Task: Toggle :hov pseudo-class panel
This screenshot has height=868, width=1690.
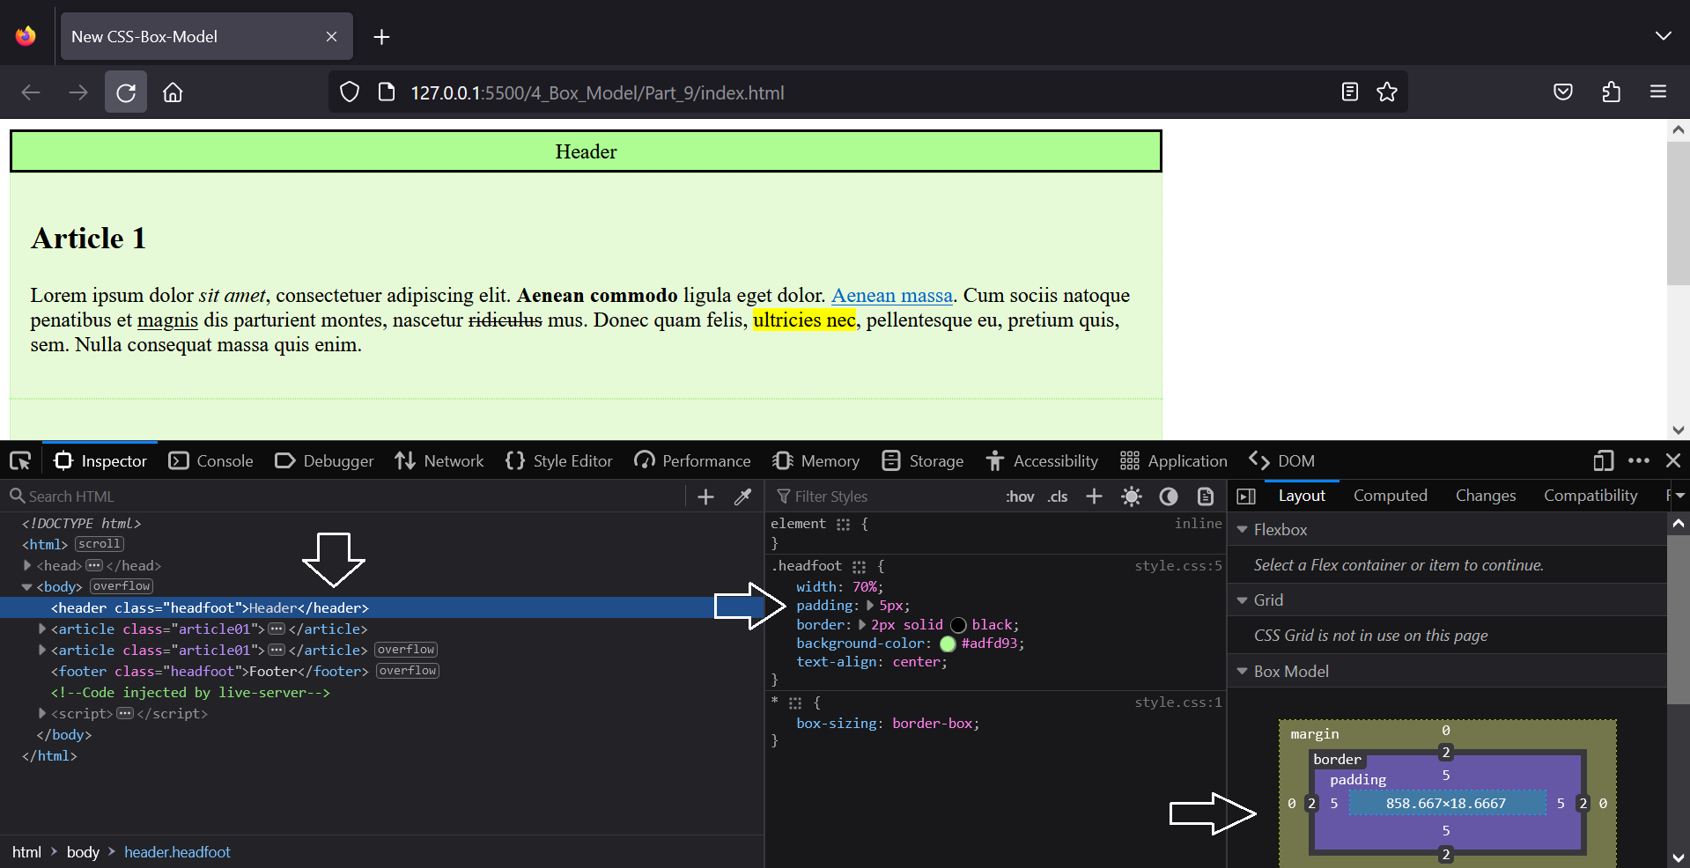Action: [1020, 497]
